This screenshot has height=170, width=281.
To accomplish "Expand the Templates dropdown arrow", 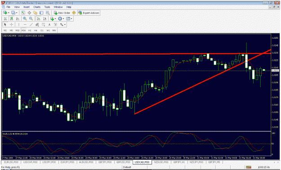I will (71, 18).
